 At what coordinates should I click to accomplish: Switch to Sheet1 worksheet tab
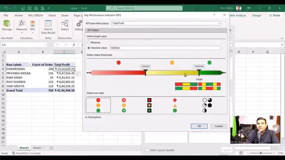pos(37,148)
